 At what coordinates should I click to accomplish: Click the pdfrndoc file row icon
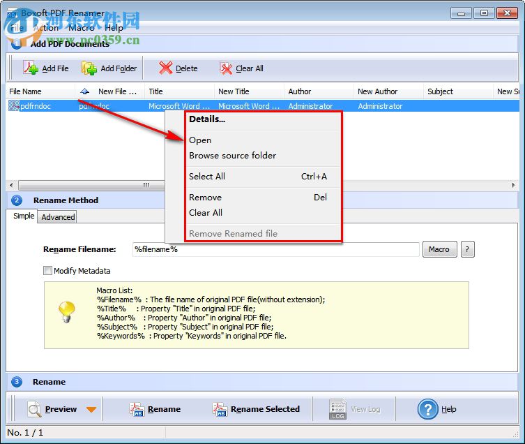pyautogui.click(x=14, y=106)
